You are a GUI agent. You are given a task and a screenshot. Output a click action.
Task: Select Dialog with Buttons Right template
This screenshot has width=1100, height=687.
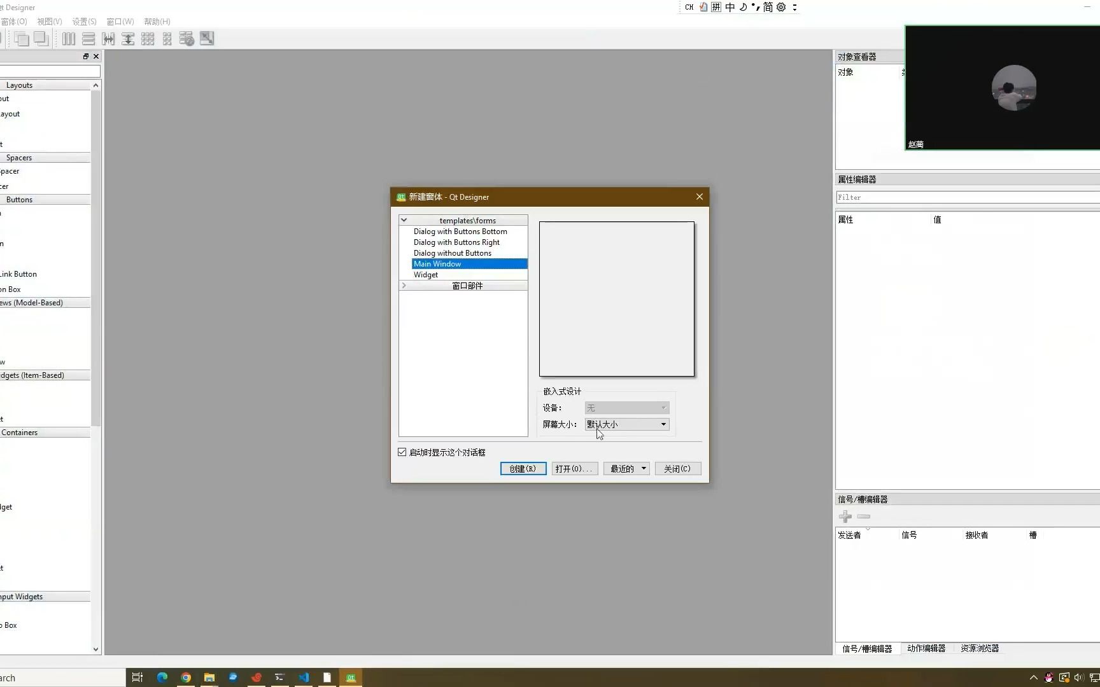(456, 242)
